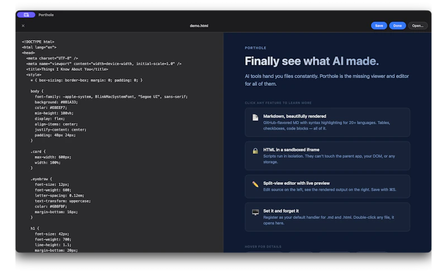This screenshot has height=273, width=447.
Task: Click the PORTHOLE eyebrow label in preview
Action: click(255, 48)
